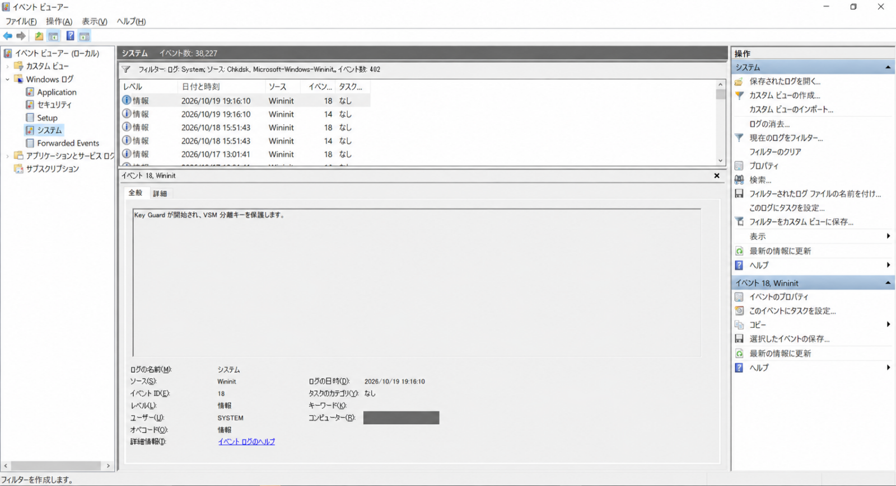Click the filter funnel icon in the filter bar
This screenshot has height=486, width=896.
(x=126, y=69)
